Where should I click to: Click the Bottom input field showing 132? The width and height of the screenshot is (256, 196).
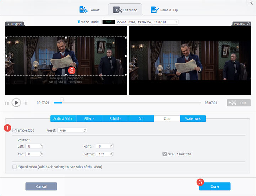click(103, 154)
